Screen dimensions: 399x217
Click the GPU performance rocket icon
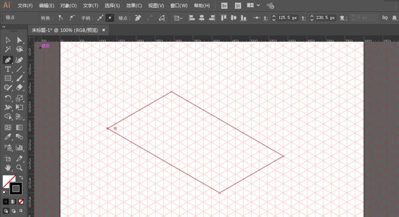click(x=270, y=6)
